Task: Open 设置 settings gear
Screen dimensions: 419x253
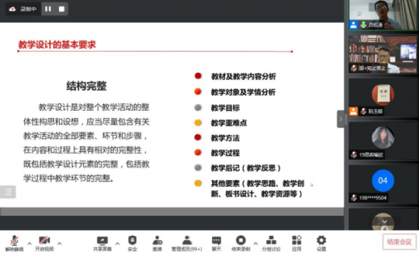Action: [321, 243]
